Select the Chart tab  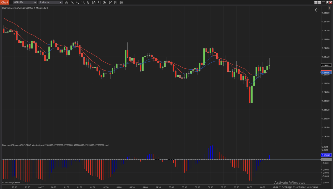[x=5, y=2]
